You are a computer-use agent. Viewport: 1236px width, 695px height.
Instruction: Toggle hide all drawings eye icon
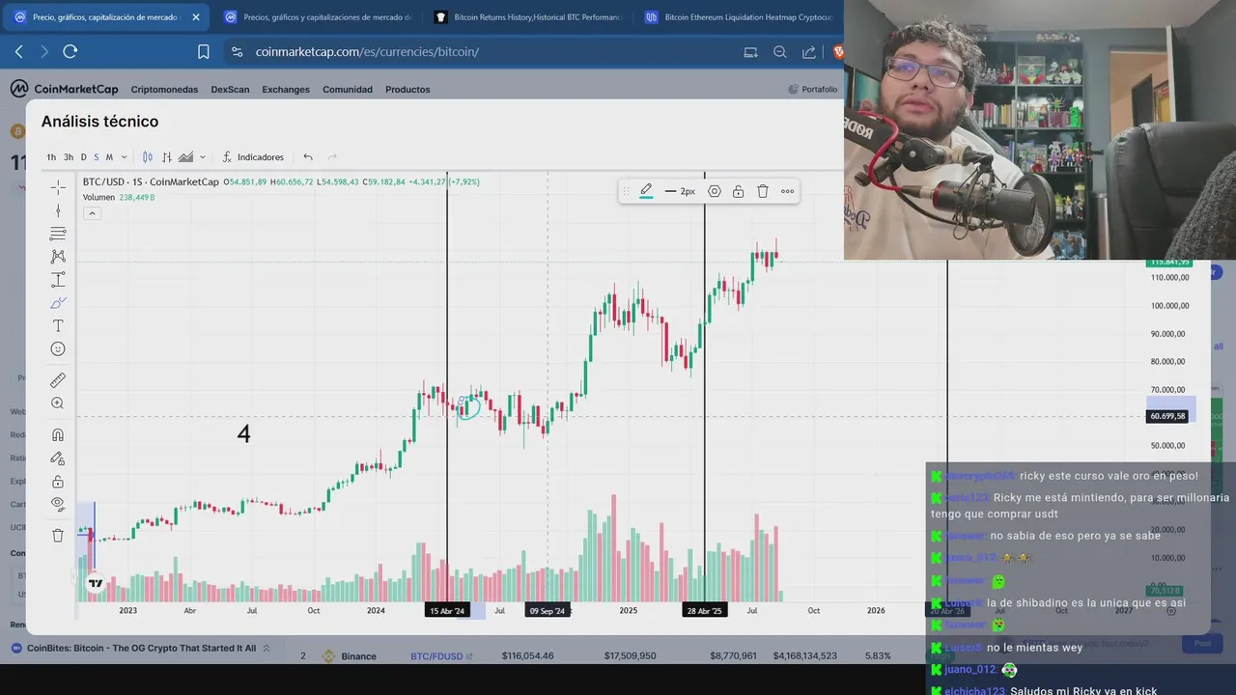58,504
